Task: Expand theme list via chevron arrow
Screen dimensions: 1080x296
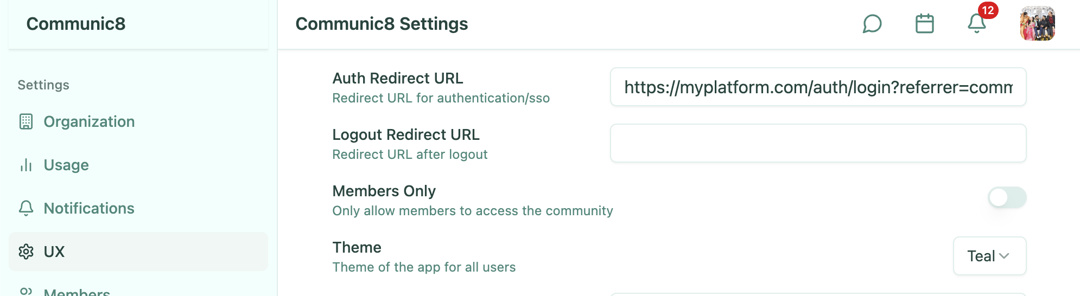Action: tap(1004, 256)
